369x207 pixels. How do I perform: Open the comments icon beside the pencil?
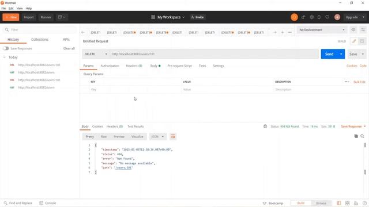(x=362, y=41)
